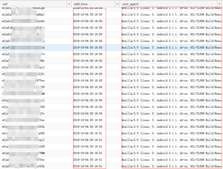
Task: Click the uid column header label
Action: [5, 4]
